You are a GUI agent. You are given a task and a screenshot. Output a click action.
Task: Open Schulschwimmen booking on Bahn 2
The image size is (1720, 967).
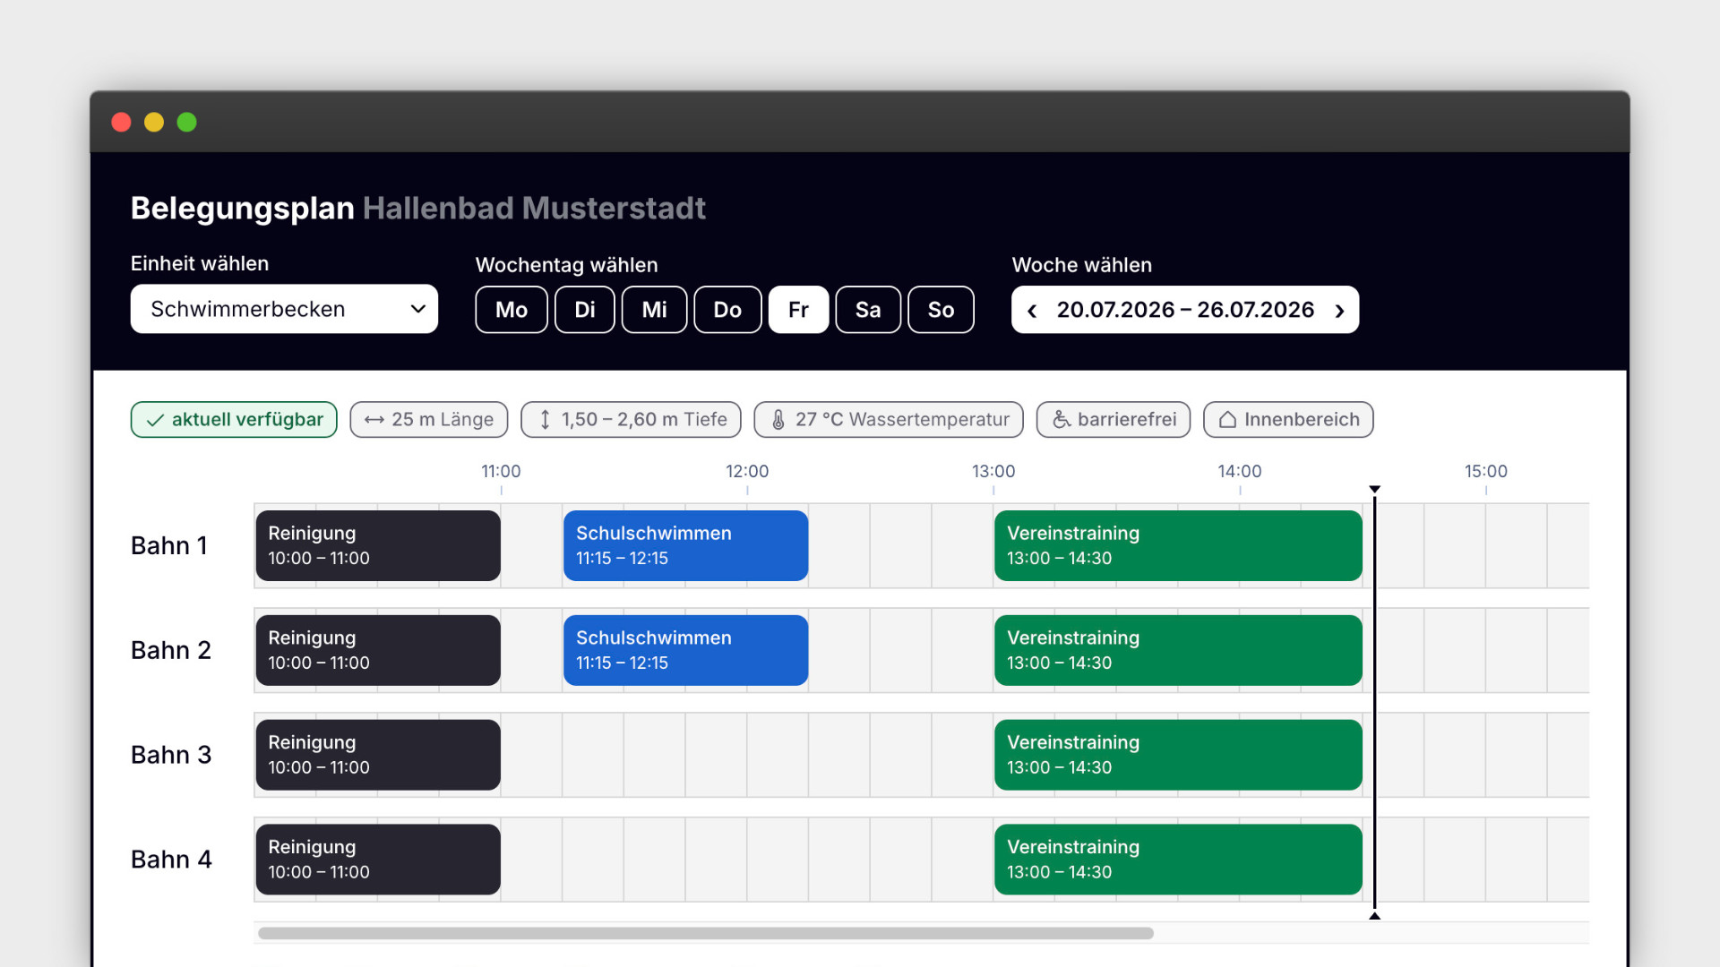click(685, 651)
